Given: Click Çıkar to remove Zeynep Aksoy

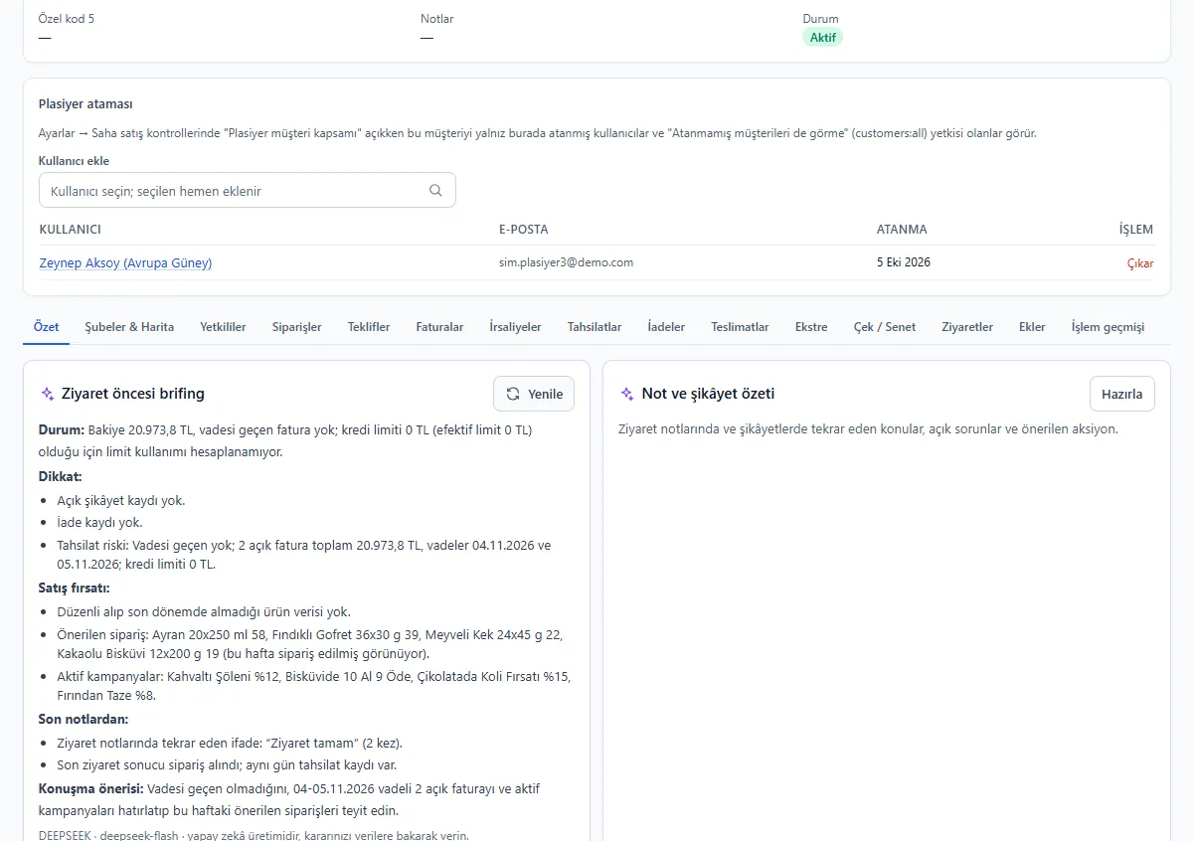Looking at the screenshot, I should (x=1140, y=263).
